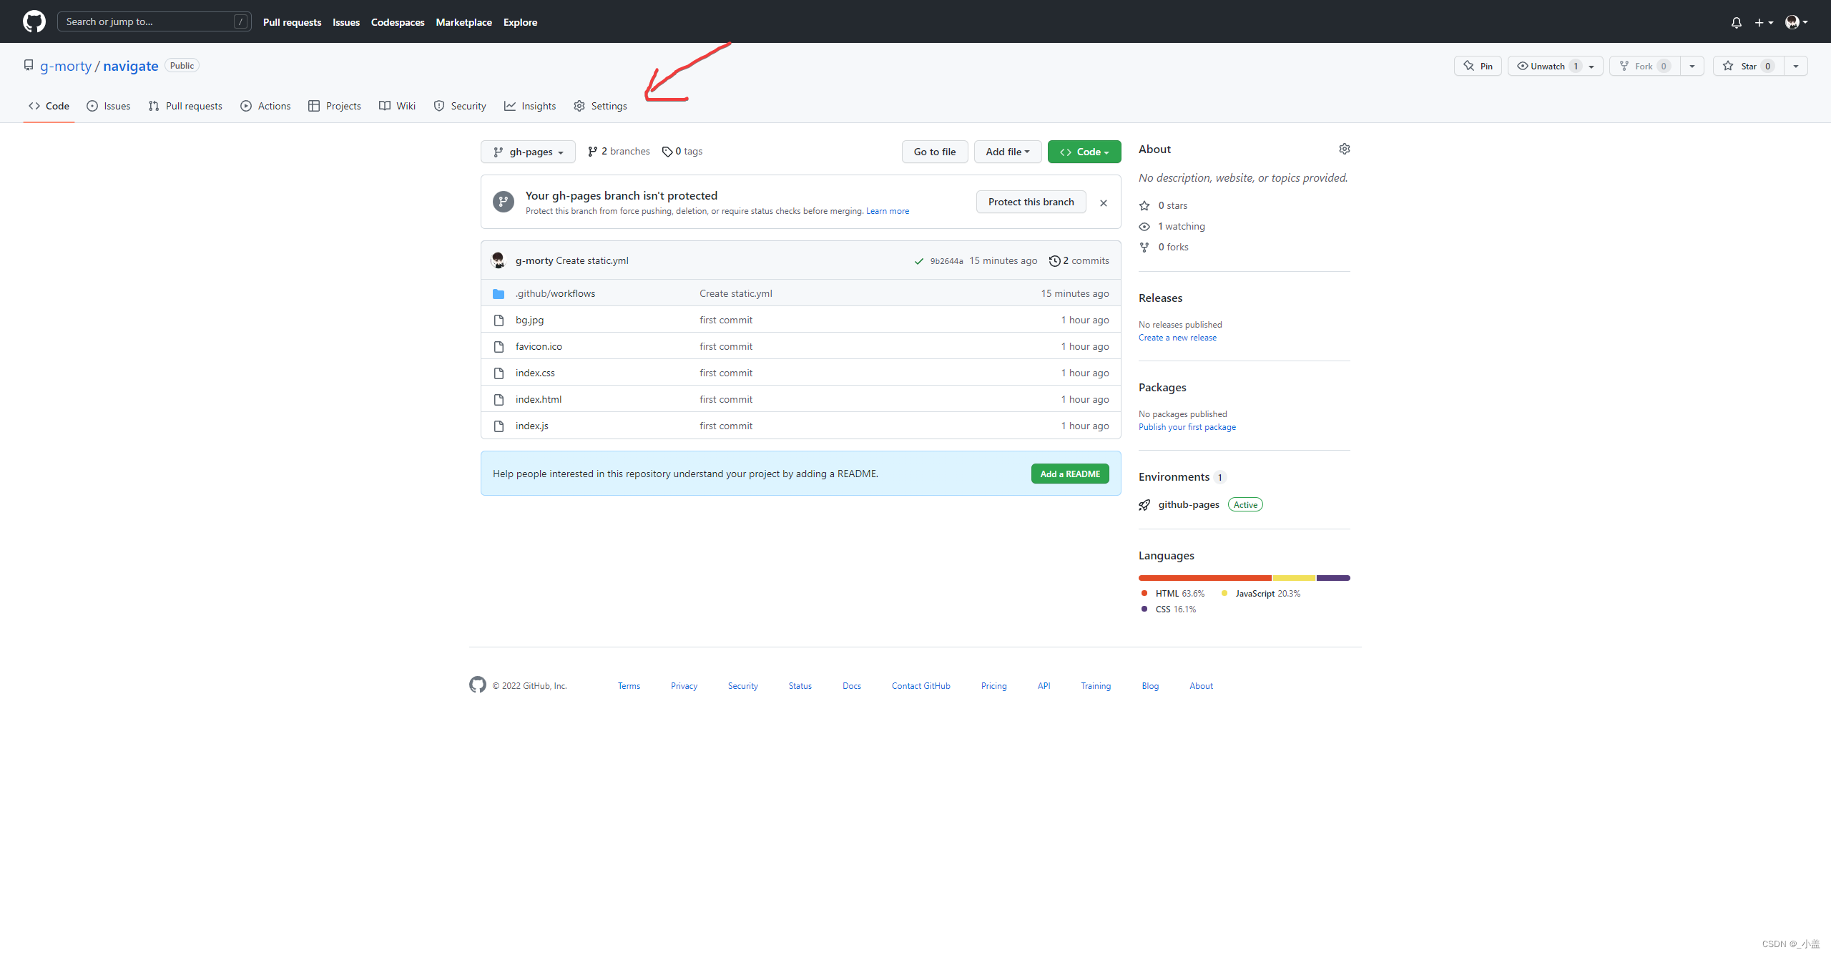Click Protect this branch button
This screenshot has height=955, width=1831.
(1031, 202)
